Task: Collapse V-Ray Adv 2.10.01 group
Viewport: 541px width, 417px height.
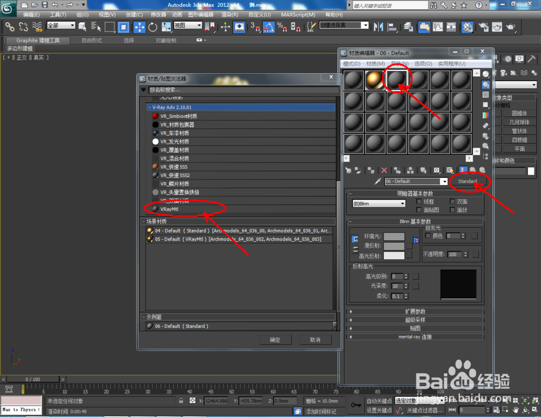Action: (x=241, y=107)
